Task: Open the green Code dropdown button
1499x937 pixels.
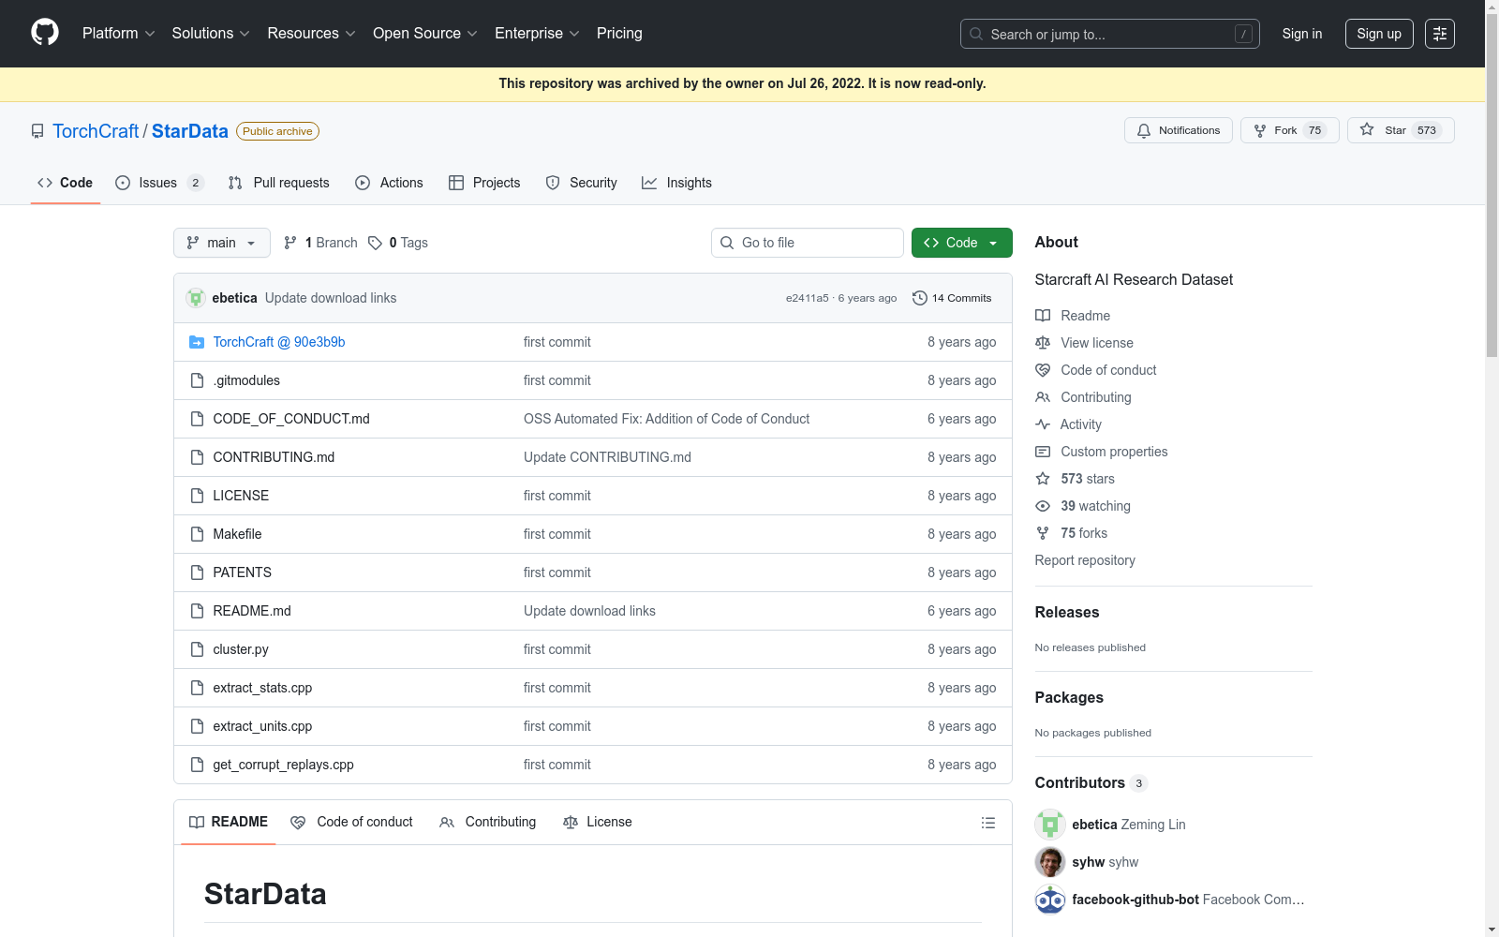Action: click(962, 243)
